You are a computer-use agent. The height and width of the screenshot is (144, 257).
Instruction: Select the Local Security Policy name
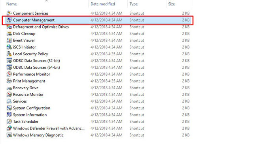[30, 54]
